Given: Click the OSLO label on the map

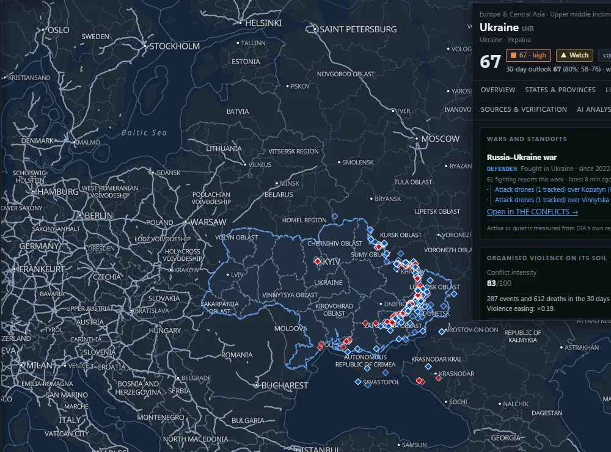Looking at the screenshot, I should [x=59, y=30].
